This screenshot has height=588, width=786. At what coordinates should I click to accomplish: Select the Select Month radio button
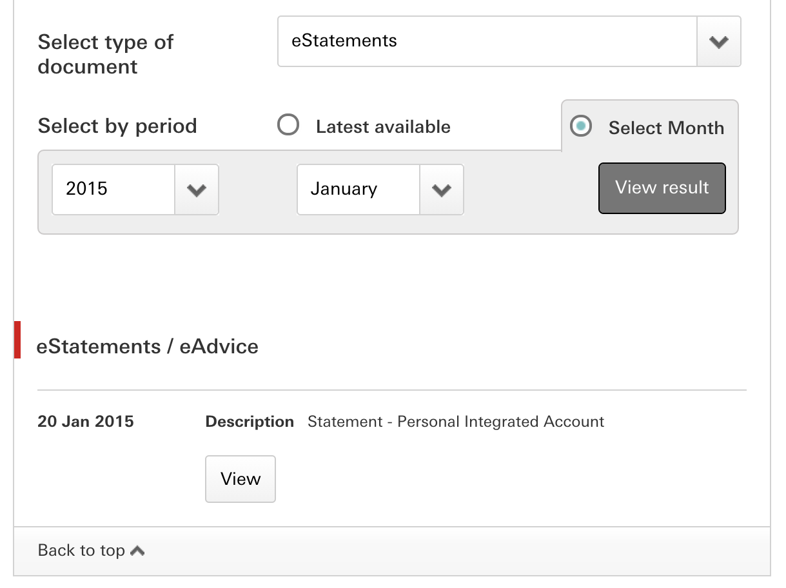(582, 126)
